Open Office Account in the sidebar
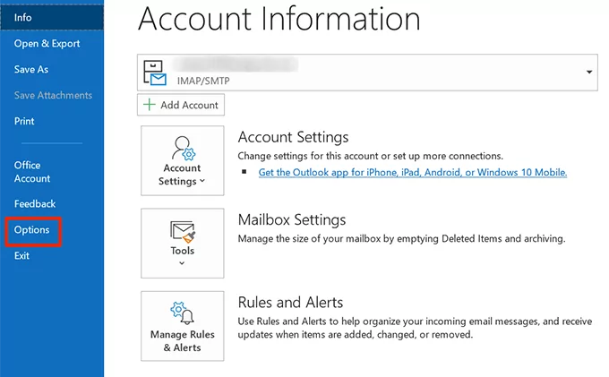Image resolution: width=609 pixels, height=377 pixels. 32,172
